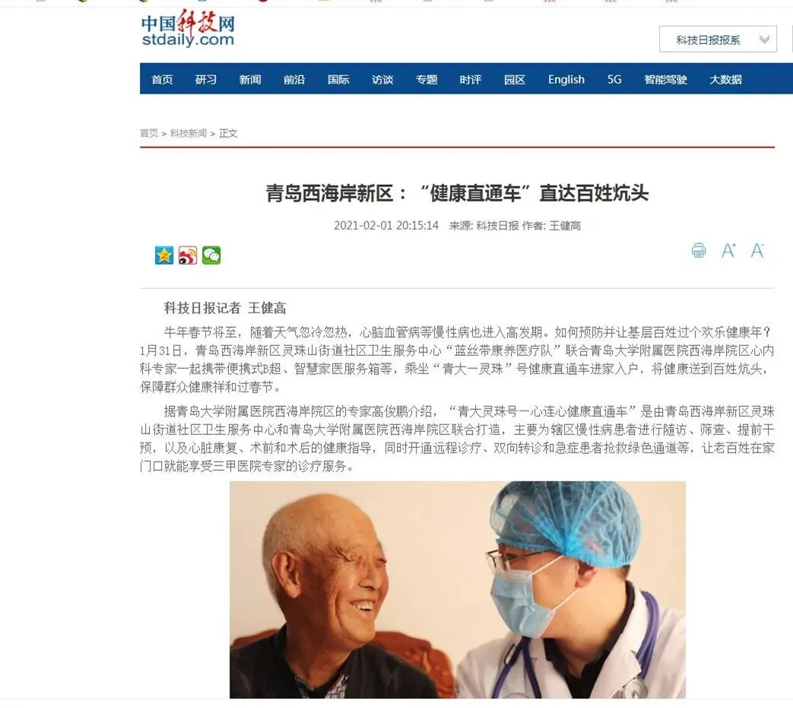
Task: Click the doctor and patient photo
Action: pyautogui.click(x=458, y=589)
